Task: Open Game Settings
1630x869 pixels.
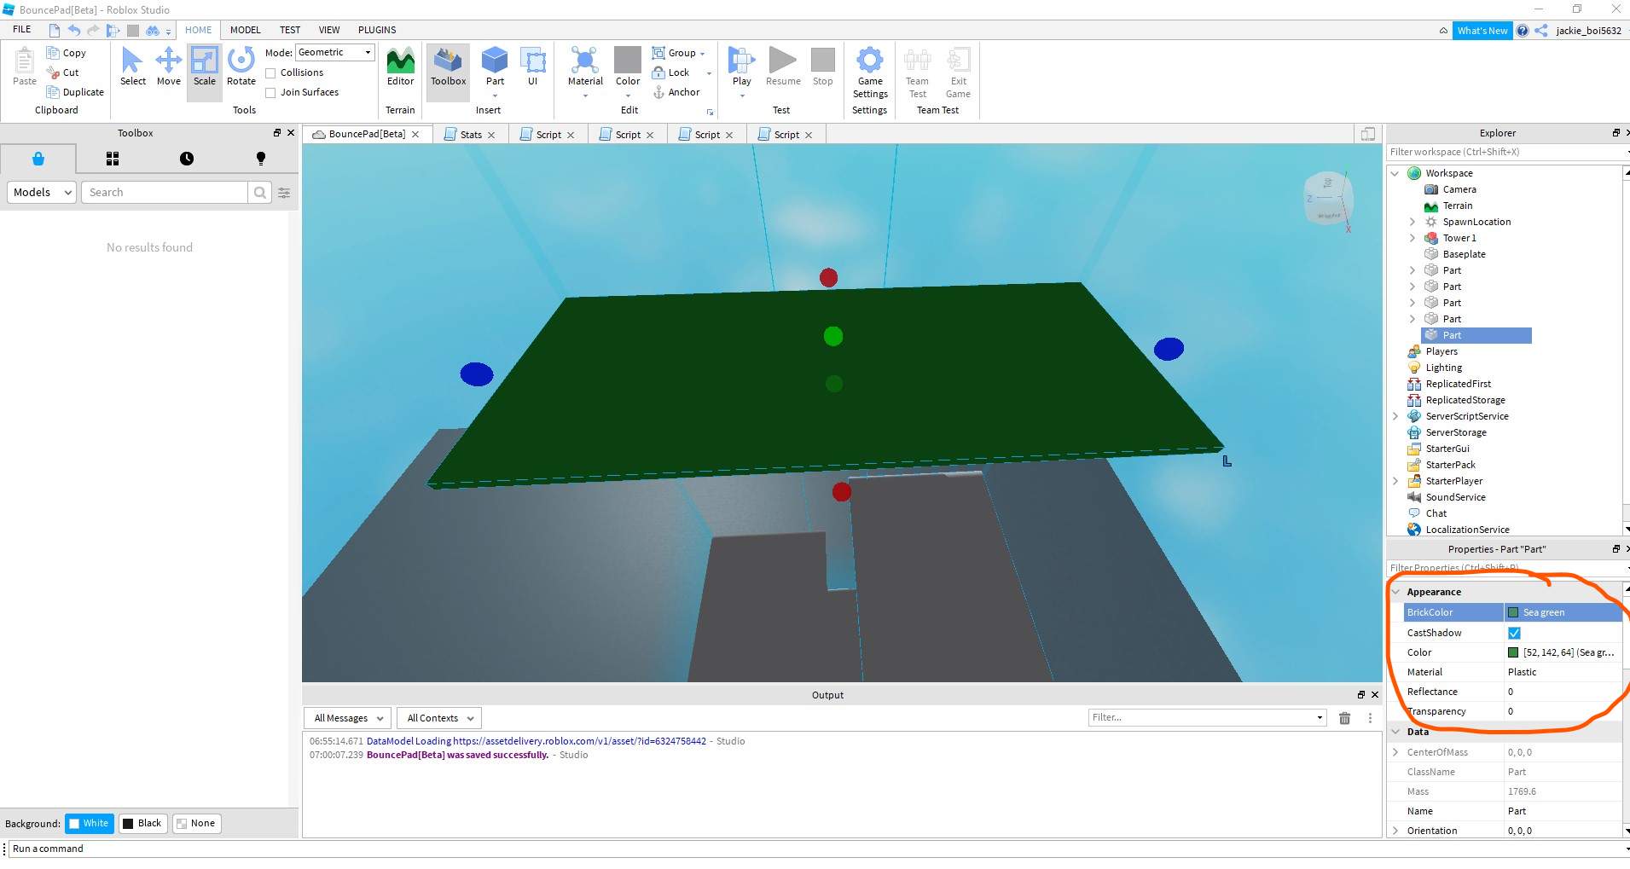Action: [x=870, y=72]
